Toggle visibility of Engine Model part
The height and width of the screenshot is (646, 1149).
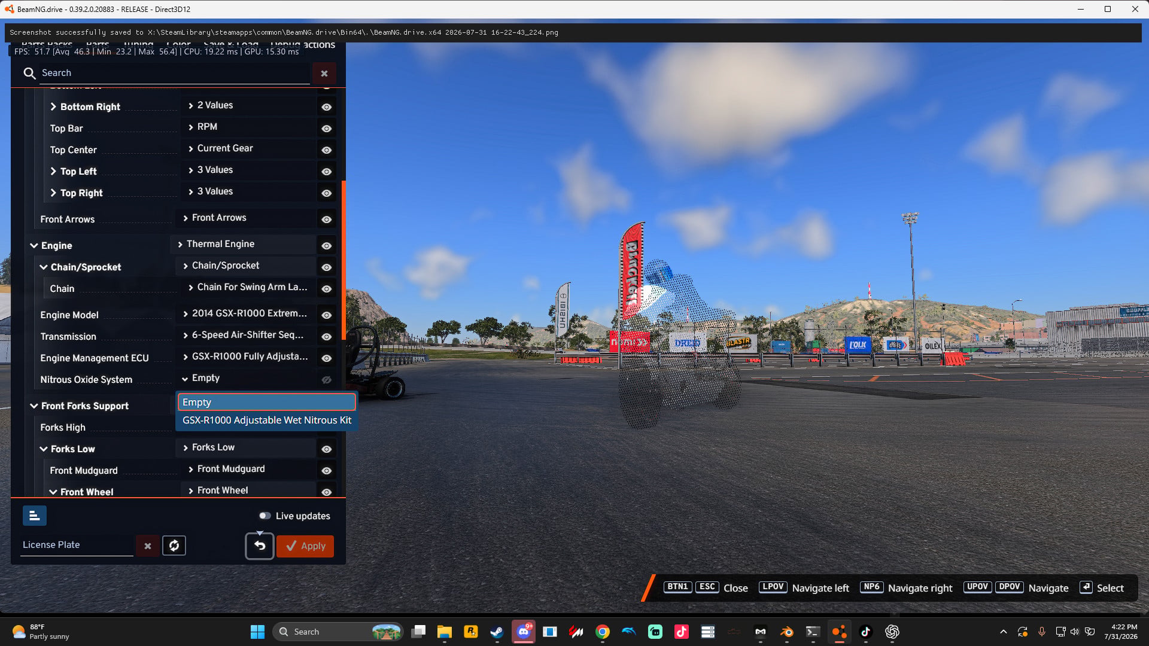[326, 315]
